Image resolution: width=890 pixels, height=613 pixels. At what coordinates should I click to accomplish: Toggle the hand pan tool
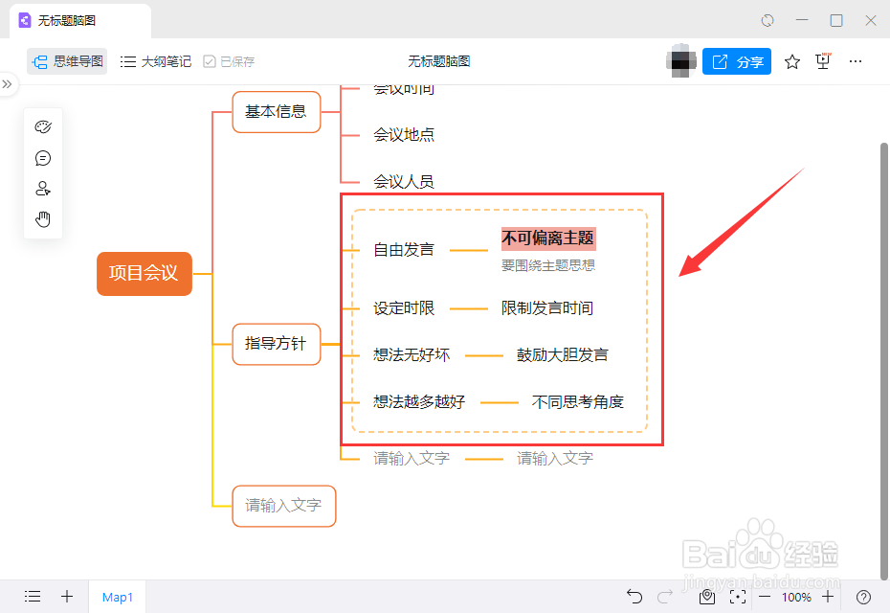pyautogui.click(x=42, y=218)
